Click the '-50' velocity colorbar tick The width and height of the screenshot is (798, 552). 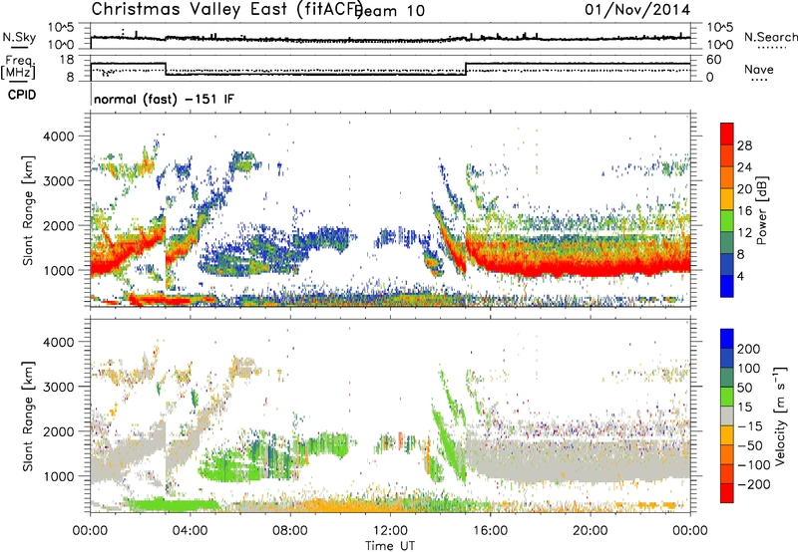(x=751, y=445)
